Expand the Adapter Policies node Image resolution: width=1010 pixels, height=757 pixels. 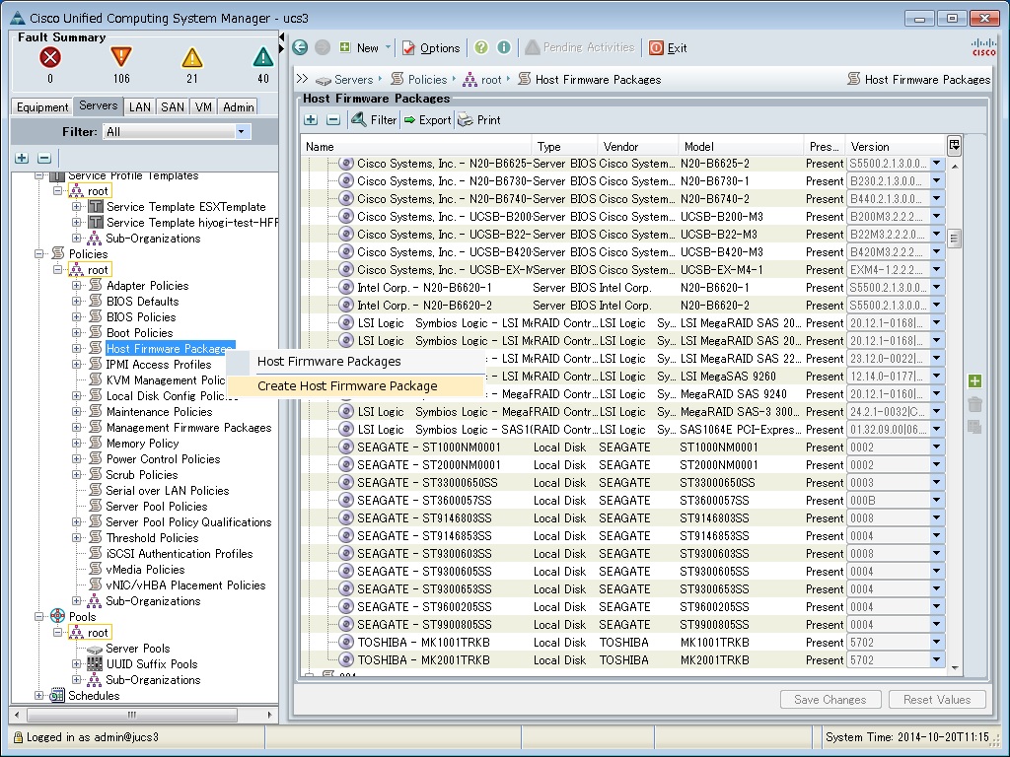click(x=77, y=285)
